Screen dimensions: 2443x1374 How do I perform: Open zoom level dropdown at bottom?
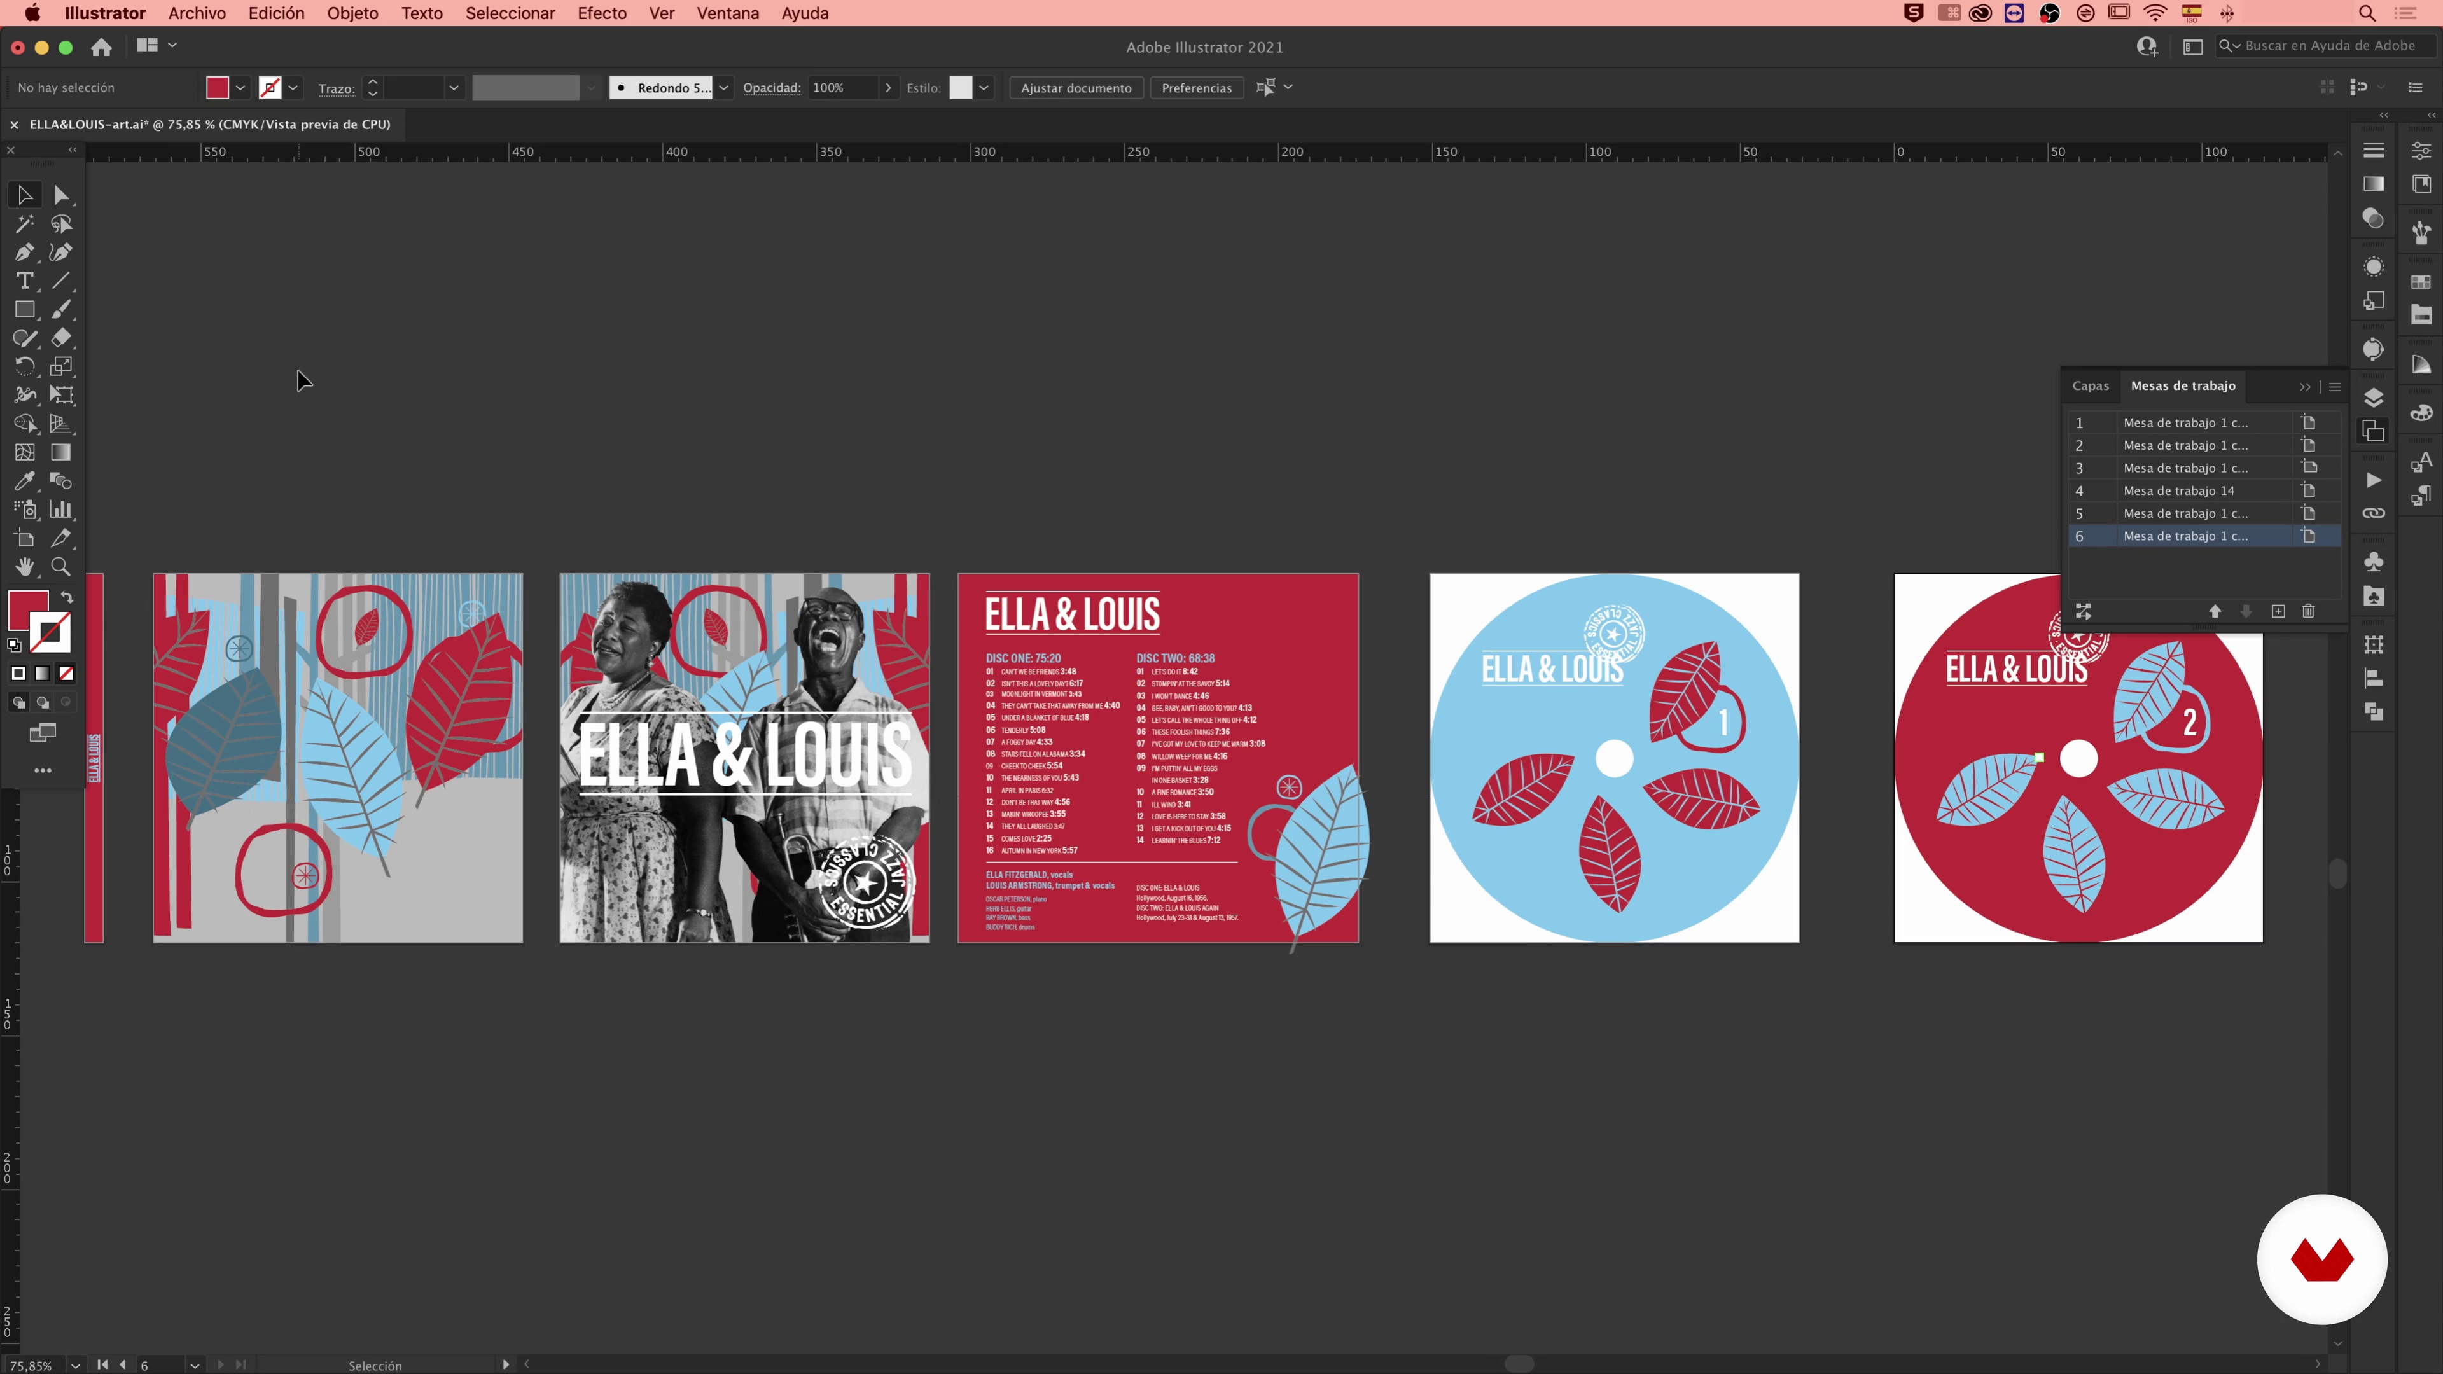(x=75, y=1366)
